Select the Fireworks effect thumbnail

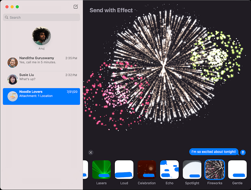point(215,170)
